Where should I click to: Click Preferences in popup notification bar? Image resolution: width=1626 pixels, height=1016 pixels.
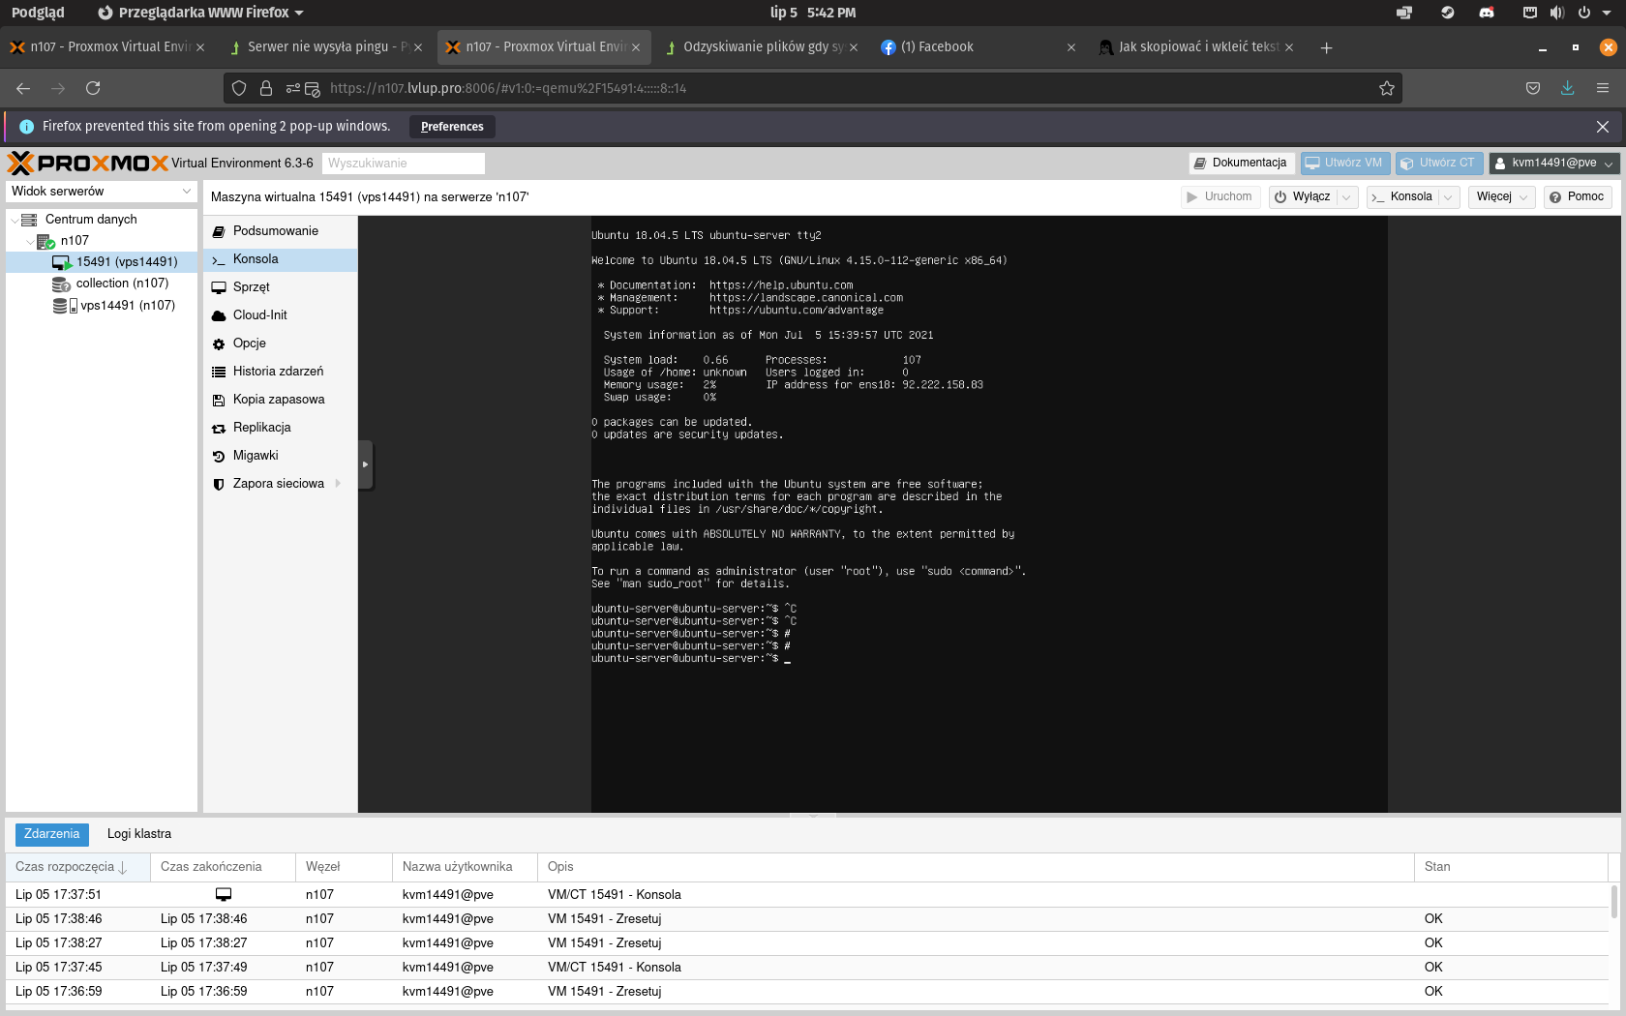452,127
